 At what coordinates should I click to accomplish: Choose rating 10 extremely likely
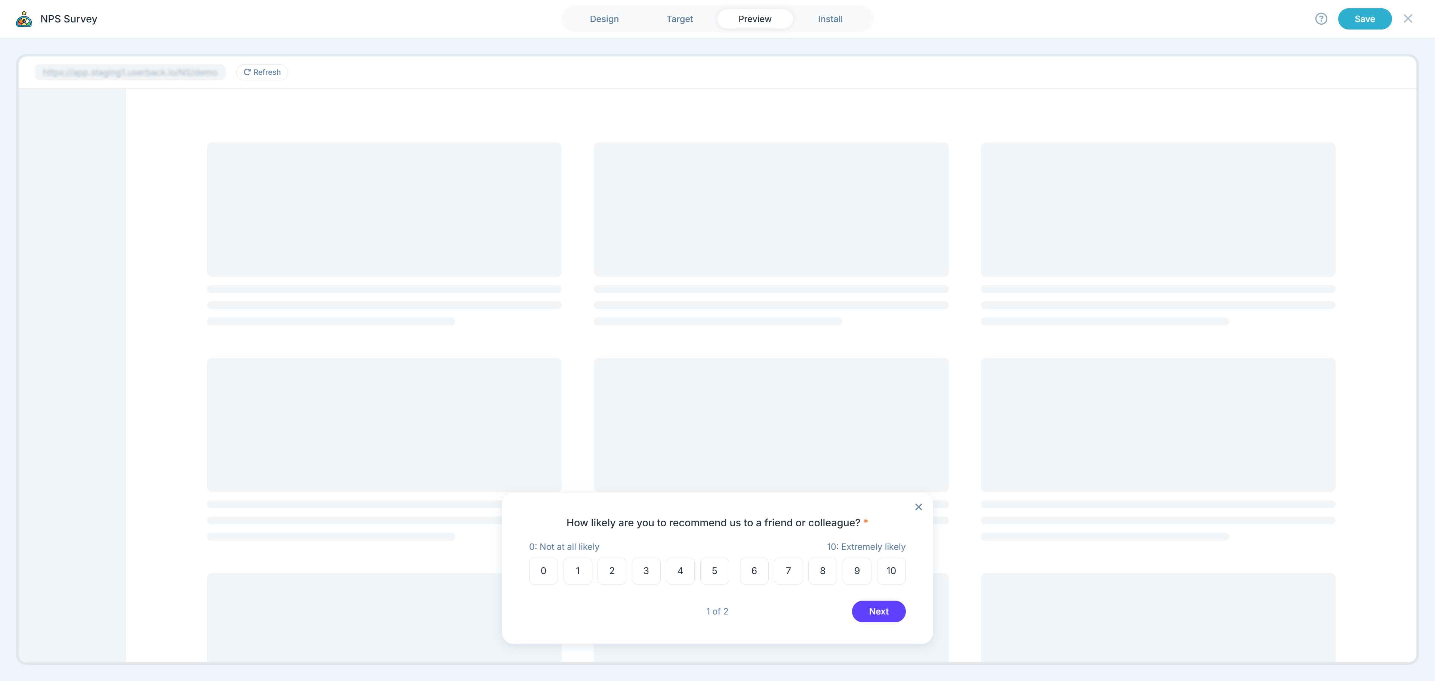pos(891,571)
